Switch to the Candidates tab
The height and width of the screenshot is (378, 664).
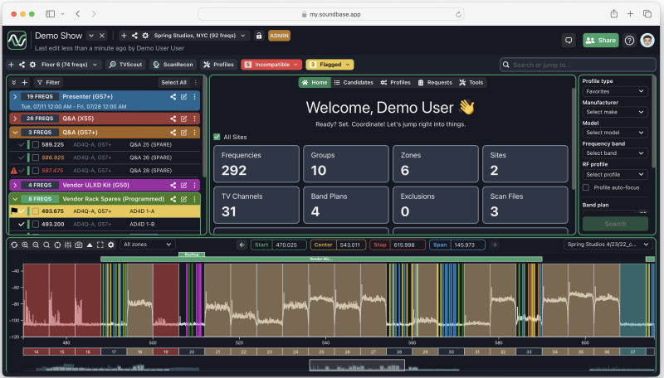pos(353,83)
